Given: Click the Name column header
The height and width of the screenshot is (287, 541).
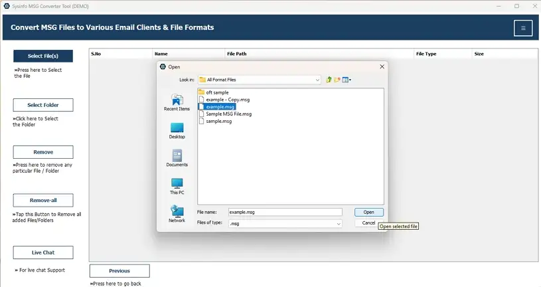Looking at the screenshot, I should pos(189,54).
